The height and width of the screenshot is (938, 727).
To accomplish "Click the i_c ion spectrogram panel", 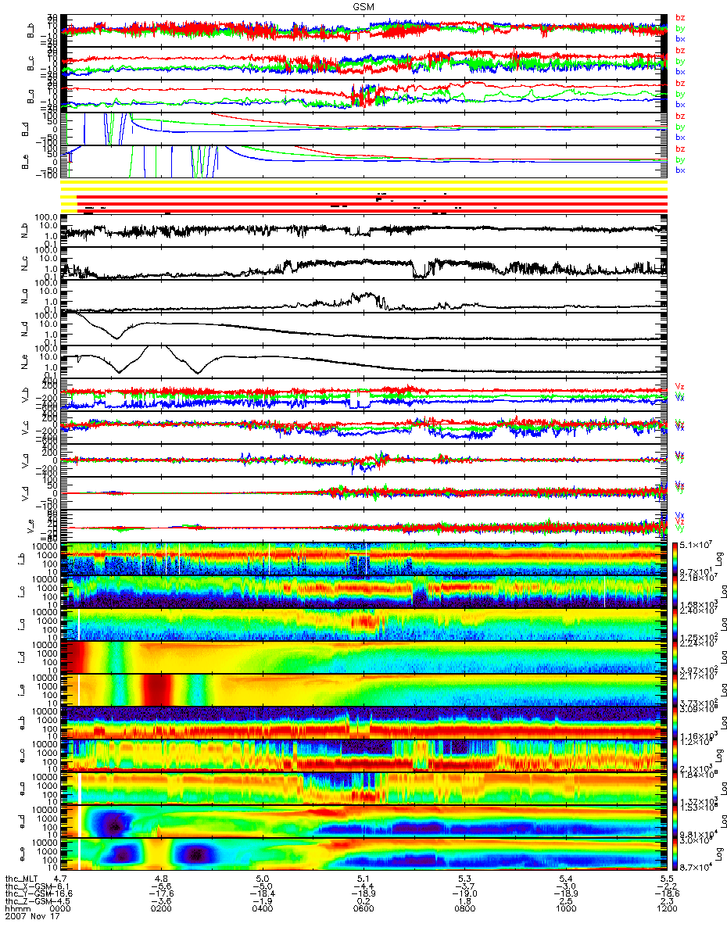I will pos(366,591).
